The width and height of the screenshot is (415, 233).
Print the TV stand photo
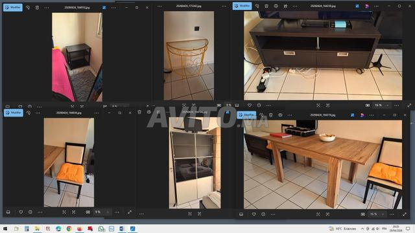pos(276,6)
